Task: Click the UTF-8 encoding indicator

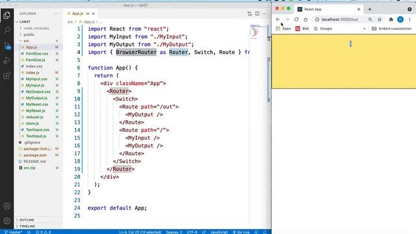Action: (x=192, y=232)
